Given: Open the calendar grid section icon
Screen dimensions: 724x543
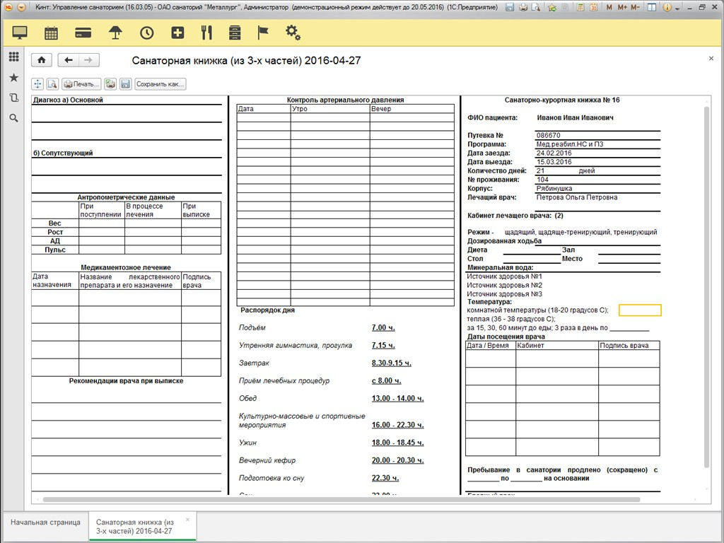Looking at the screenshot, I should tap(51, 33).
